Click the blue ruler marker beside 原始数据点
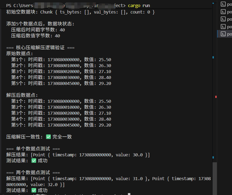This screenshot has width=232, height=195. click(213, 57)
